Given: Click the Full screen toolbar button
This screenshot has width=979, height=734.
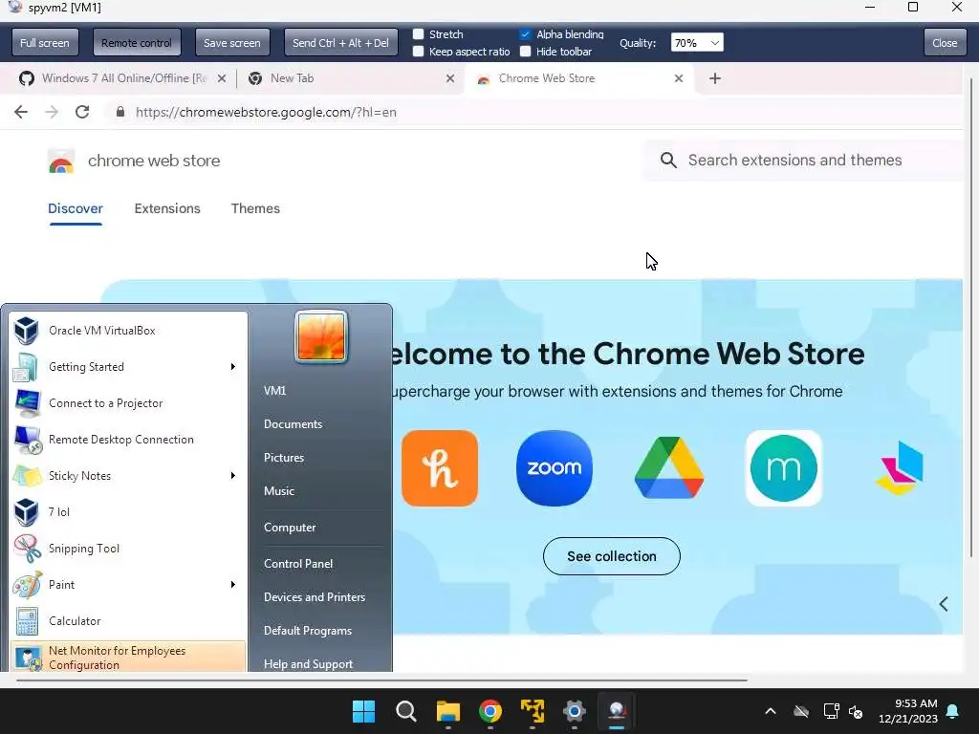Looking at the screenshot, I should (44, 43).
